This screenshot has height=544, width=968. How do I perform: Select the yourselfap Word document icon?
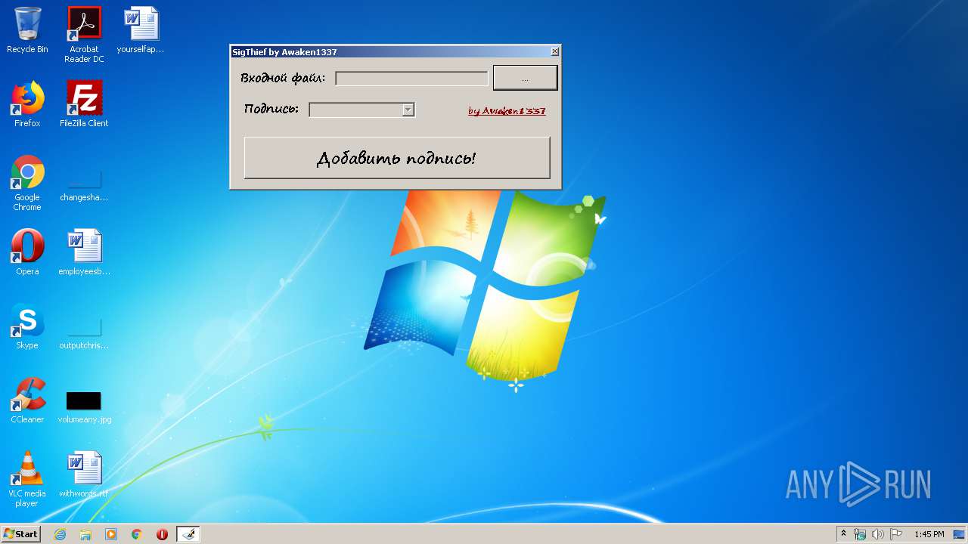pyautogui.click(x=141, y=30)
